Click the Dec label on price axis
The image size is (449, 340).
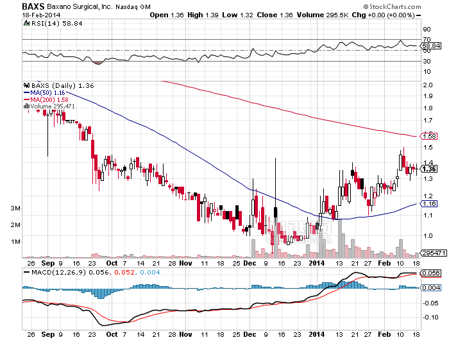pos(250,263)
